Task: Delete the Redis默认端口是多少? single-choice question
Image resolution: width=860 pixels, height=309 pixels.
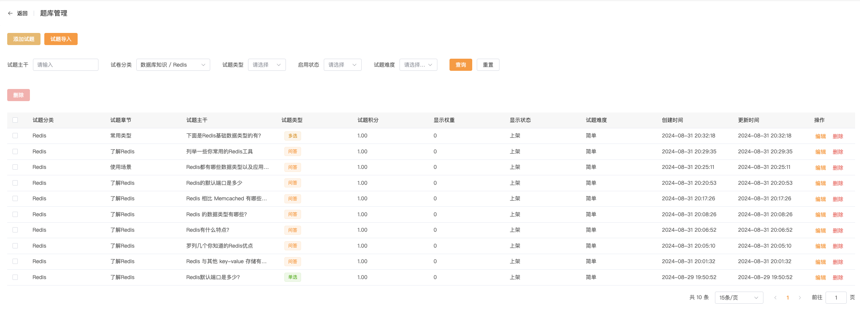Action: point(838,278)
